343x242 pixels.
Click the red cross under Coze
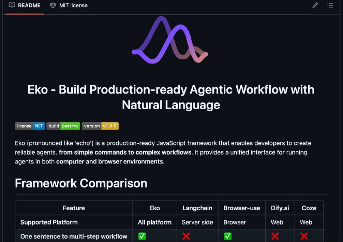(x=304, y=236)
